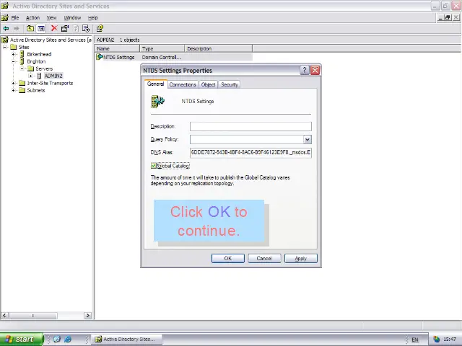Open the Query Policy dropdown
The width and height of the screenshot is (462, 346).
coord(308,139)
